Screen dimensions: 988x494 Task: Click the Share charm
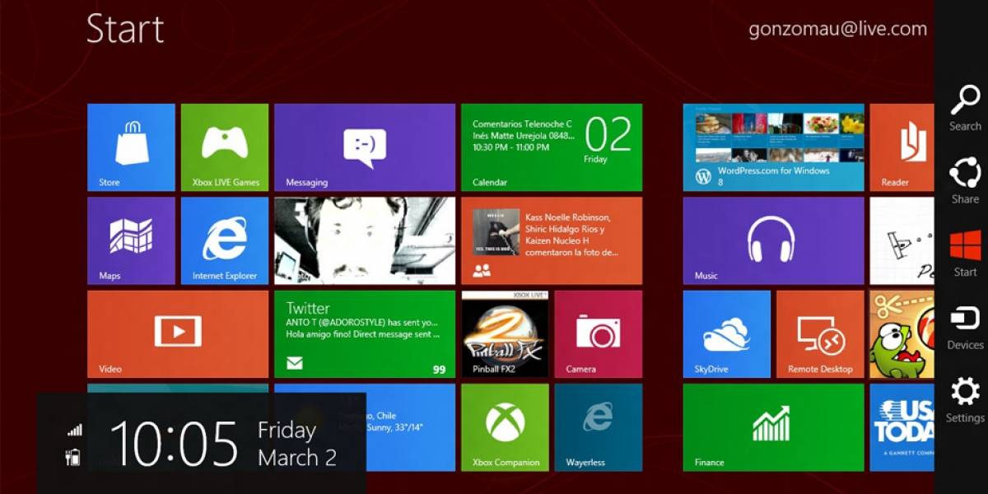click(964, 181)
